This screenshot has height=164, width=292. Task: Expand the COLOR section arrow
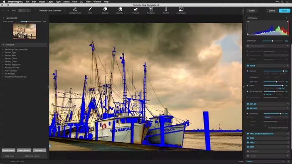(288, 104)
